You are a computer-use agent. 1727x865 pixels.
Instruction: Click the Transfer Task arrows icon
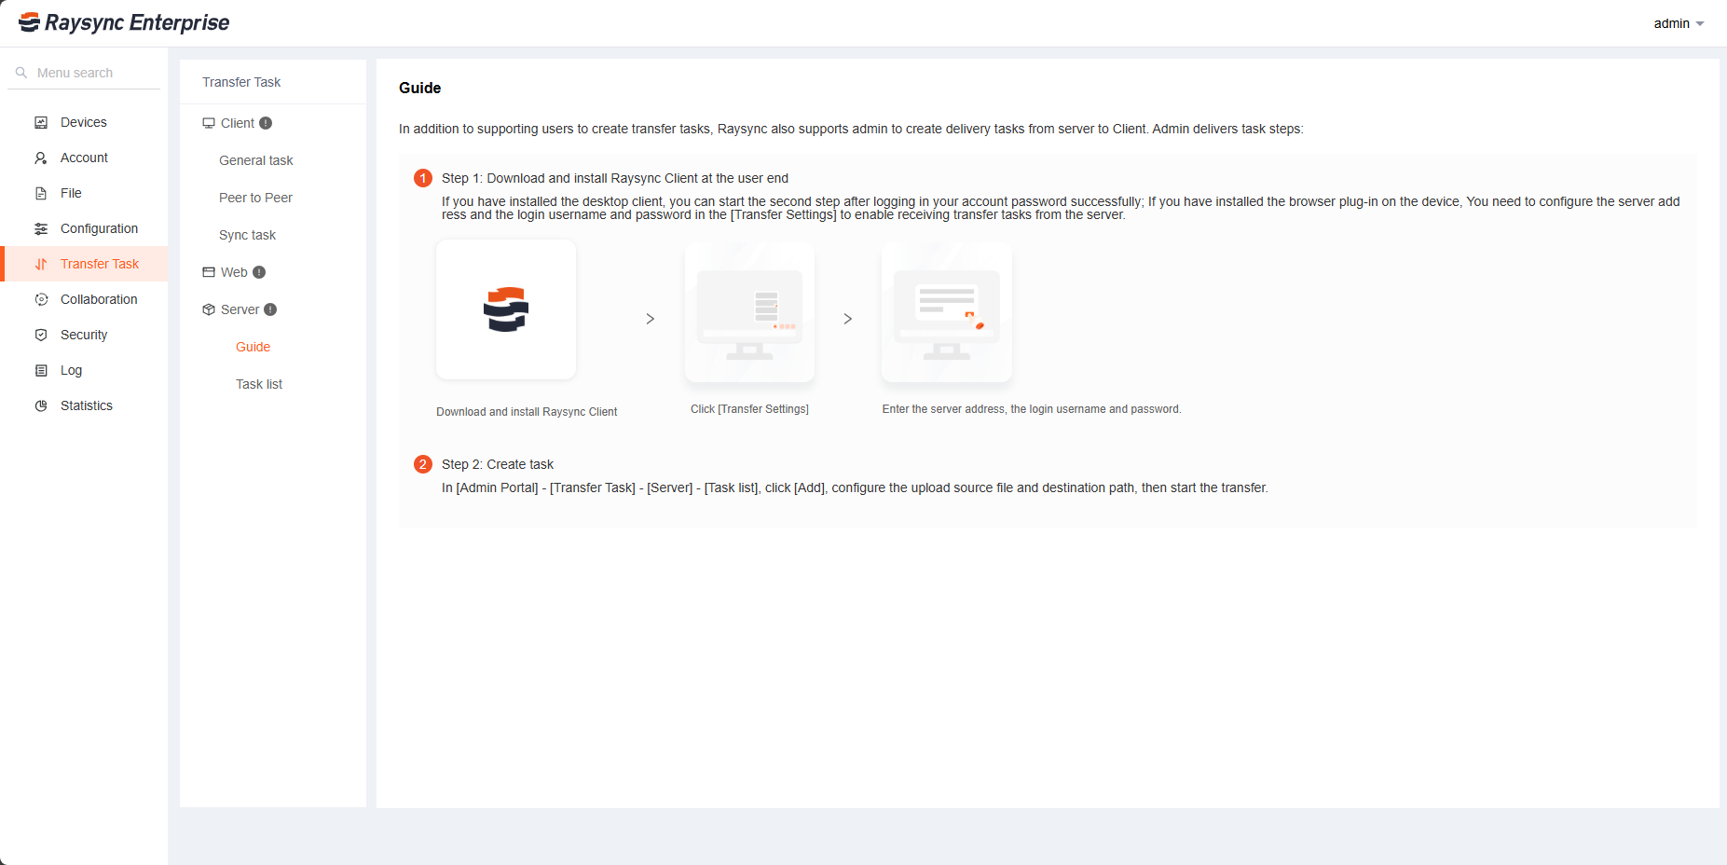click(41, 264)
